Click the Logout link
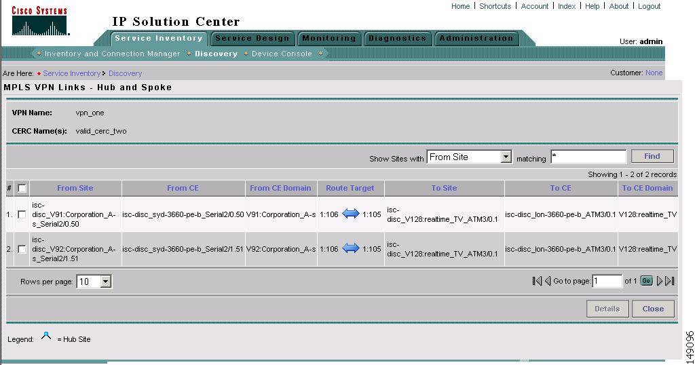 650,6
